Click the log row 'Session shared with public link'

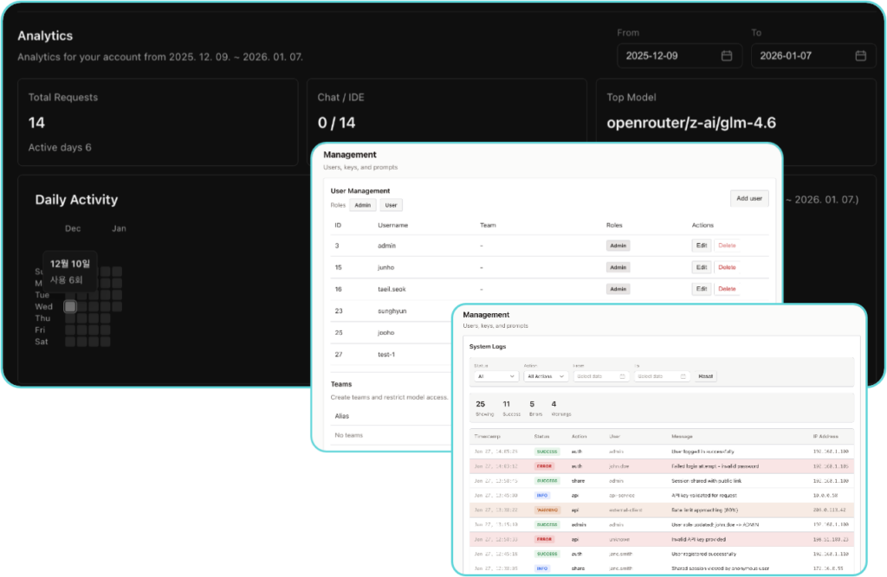661,481
